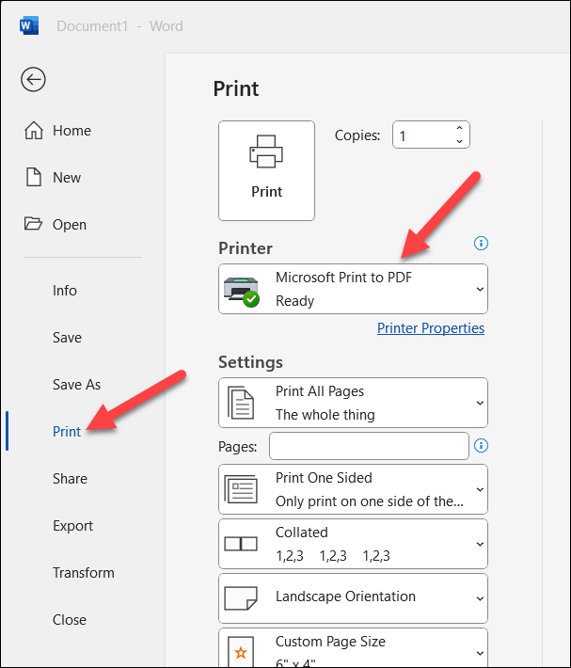Select New document in sidebar

click(x=55, y=178)
